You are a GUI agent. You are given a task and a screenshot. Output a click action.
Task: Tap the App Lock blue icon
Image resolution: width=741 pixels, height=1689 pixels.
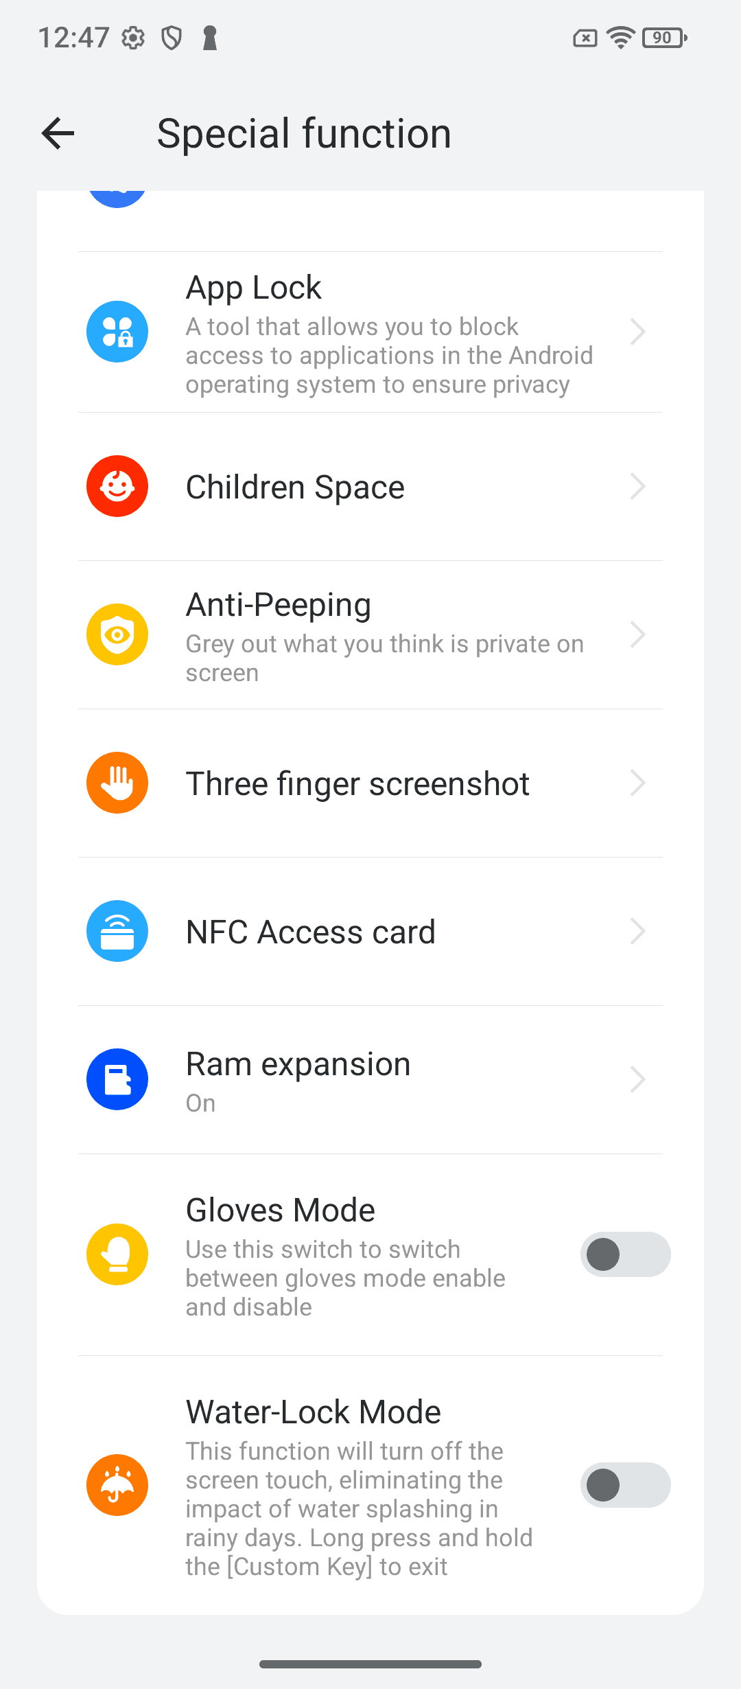tap(117, 332)
